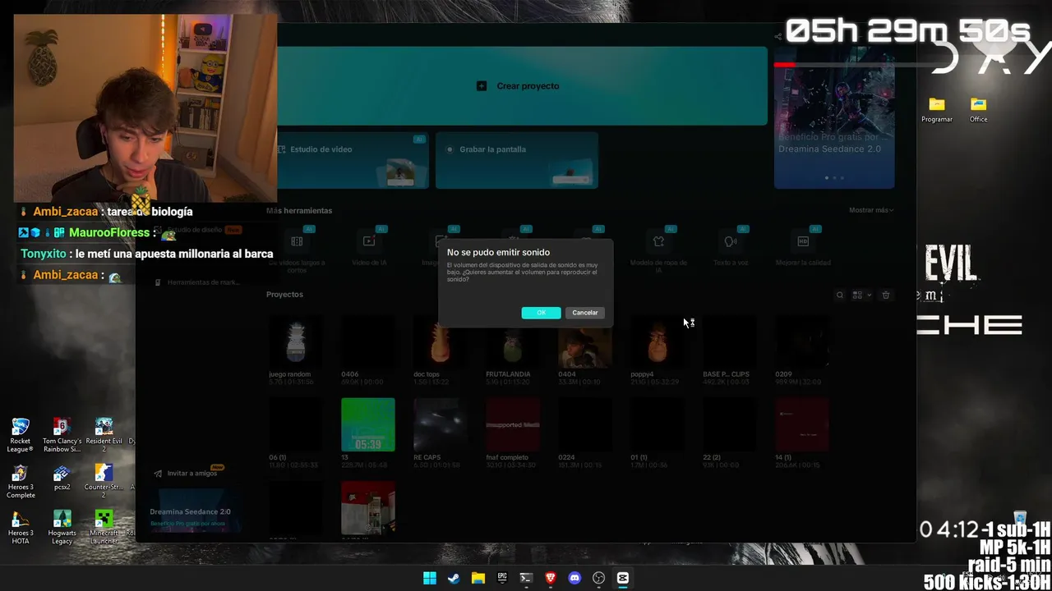Image resolution: width=1052 pixels, height=591 pixels.
Task: Open Grabar la pantalla card
Action: 517,160
